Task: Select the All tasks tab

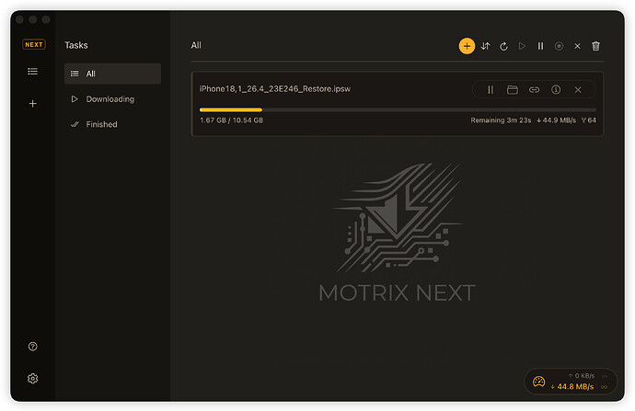Action: pyautogui.click(x=112, y=74)
